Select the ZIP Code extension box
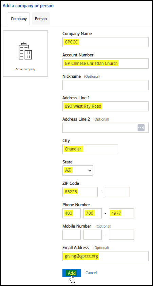This screenshot has height=286, width=153. click(x=117, y=192)
